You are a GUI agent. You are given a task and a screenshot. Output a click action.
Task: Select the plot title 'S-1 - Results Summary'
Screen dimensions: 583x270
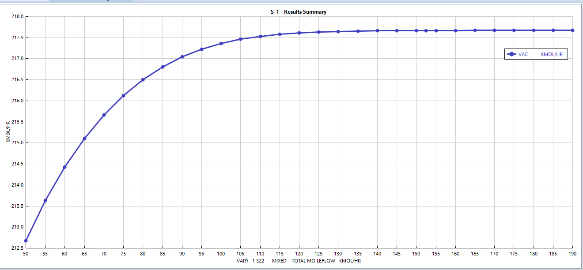tap(299, 12)
